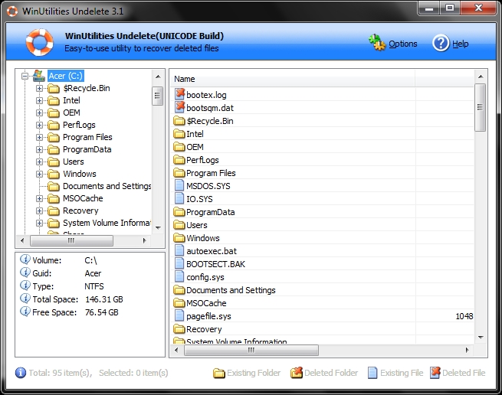Click Documents and Settings icon in list

point(179,290)
